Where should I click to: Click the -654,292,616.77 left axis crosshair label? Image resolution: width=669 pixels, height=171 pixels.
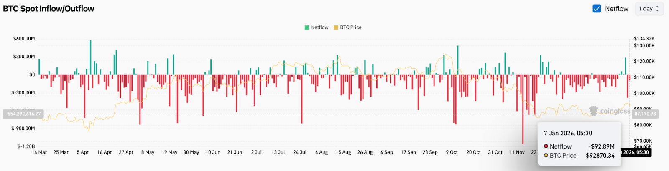(23, 114)
